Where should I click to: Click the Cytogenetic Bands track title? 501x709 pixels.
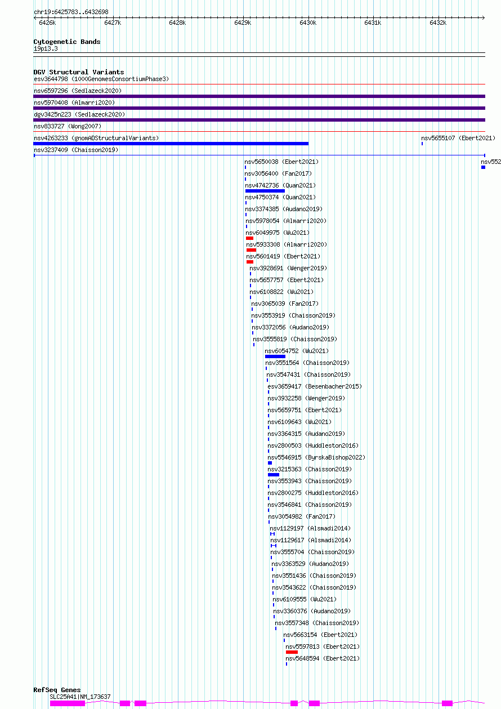pos(67,42)
